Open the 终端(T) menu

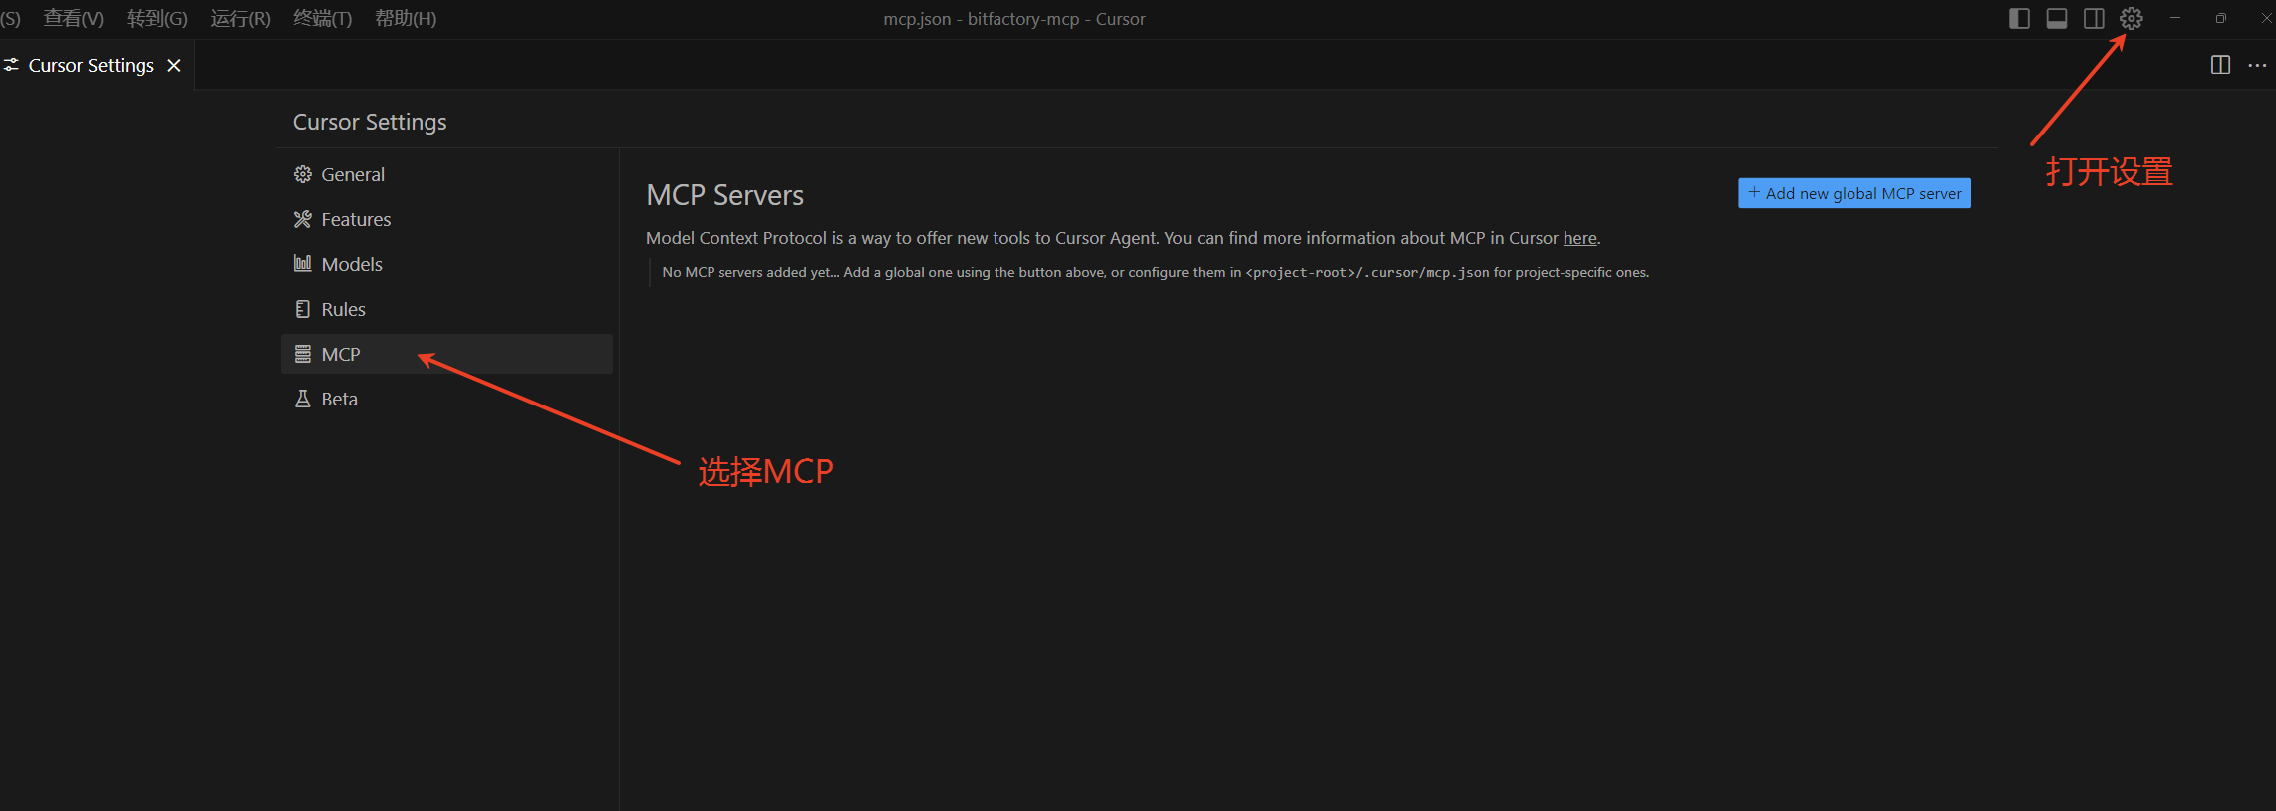tap(322, 18)
